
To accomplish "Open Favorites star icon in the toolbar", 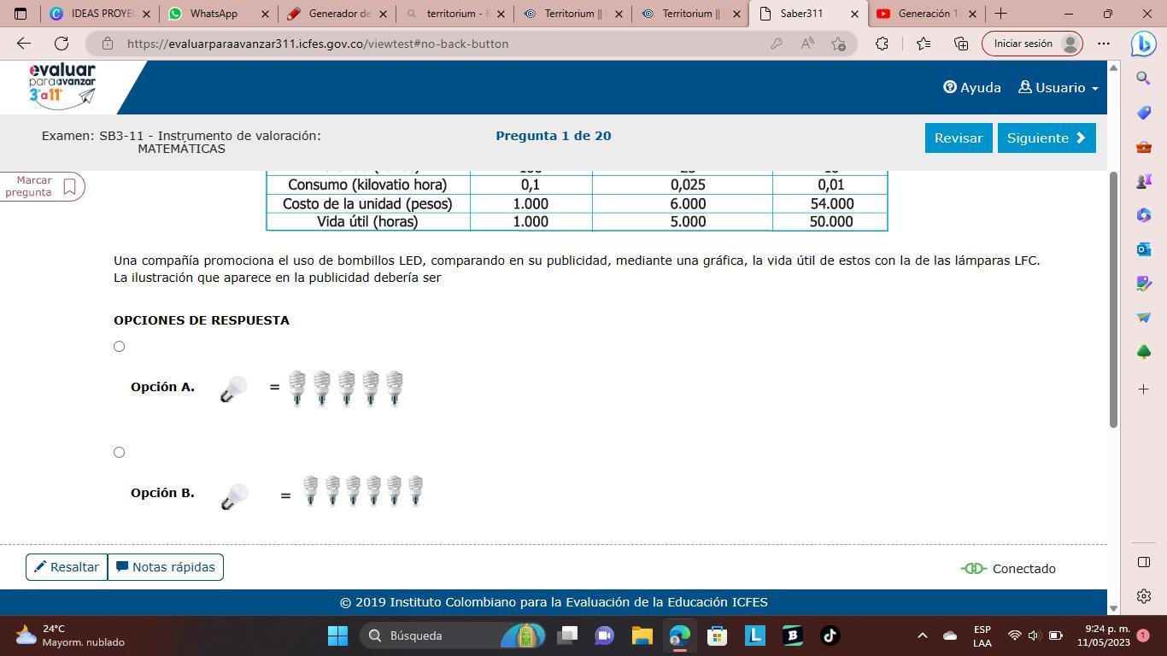I will 924,44.
